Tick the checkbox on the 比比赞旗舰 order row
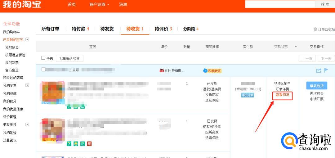335x158 pixels. pos(44,70)
